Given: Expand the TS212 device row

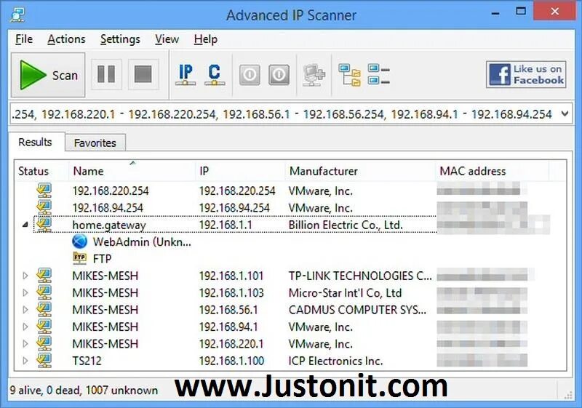Looking at the screenshot, I should [25, 361].
